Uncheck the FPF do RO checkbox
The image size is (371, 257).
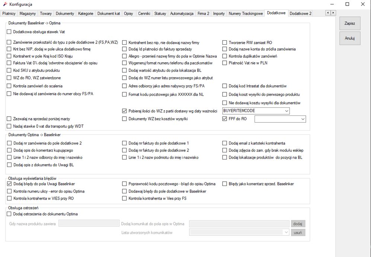coord(224,119)
